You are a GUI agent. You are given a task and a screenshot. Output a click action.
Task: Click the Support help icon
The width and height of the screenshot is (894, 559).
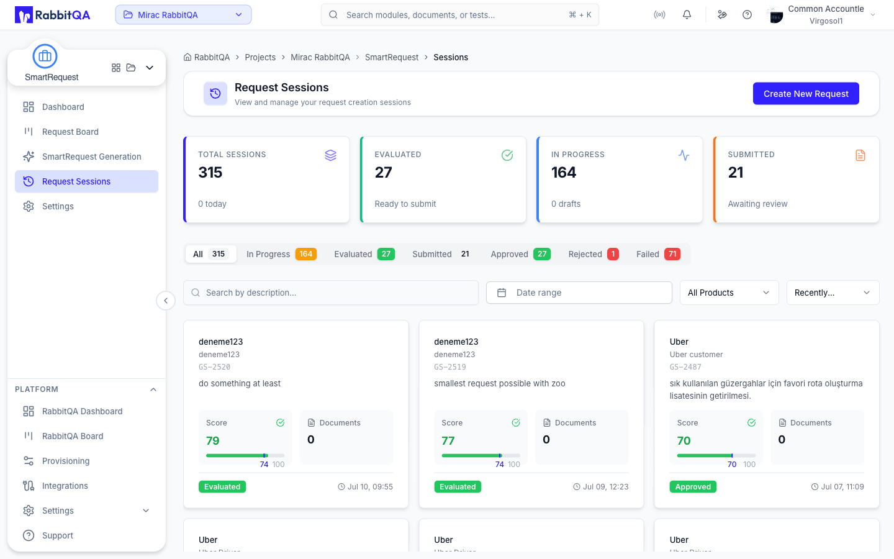pyautogui.click(x=29, y=535)
